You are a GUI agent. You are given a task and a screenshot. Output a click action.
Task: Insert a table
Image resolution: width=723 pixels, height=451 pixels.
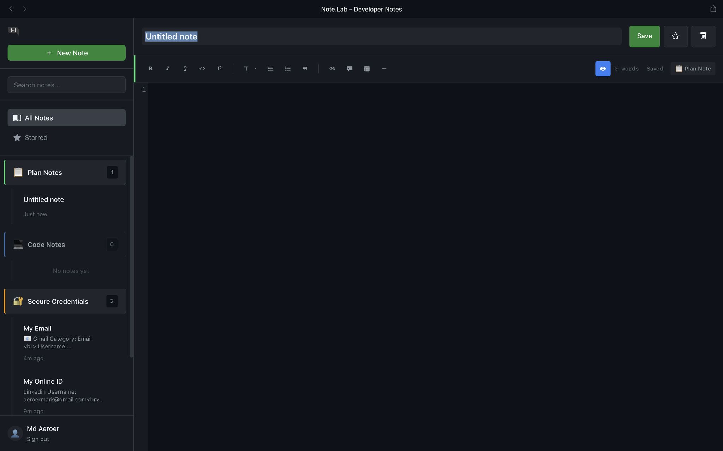(367, 69)
